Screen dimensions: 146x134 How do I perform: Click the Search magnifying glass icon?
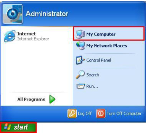point(80,75)
